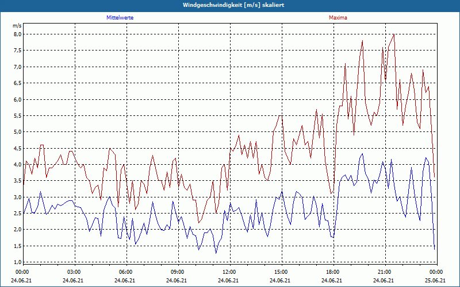The height and width of the screenshot is (287, 460).
Task: Click the 09:00 time axis label
Action: pyautogui.click(x=178, y=272)
